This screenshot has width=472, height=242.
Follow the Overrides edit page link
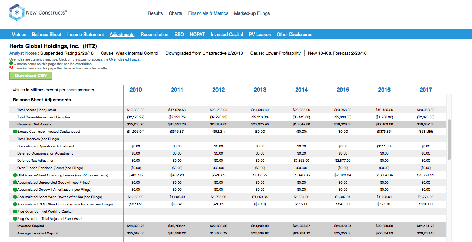125,59
